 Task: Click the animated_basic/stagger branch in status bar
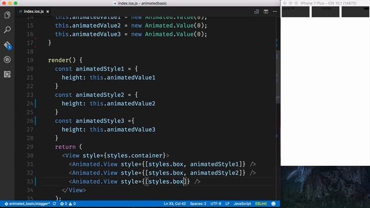click(27, 203)
